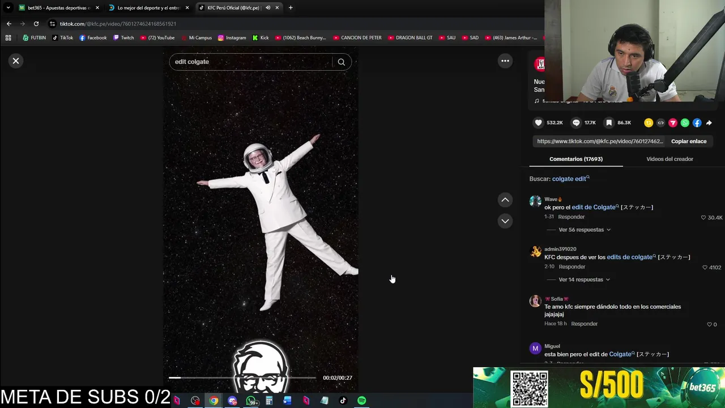The height and width of the screenshot is (408, 725).
Task: Save video with the bookmark icon
Action: pos(609,122)
